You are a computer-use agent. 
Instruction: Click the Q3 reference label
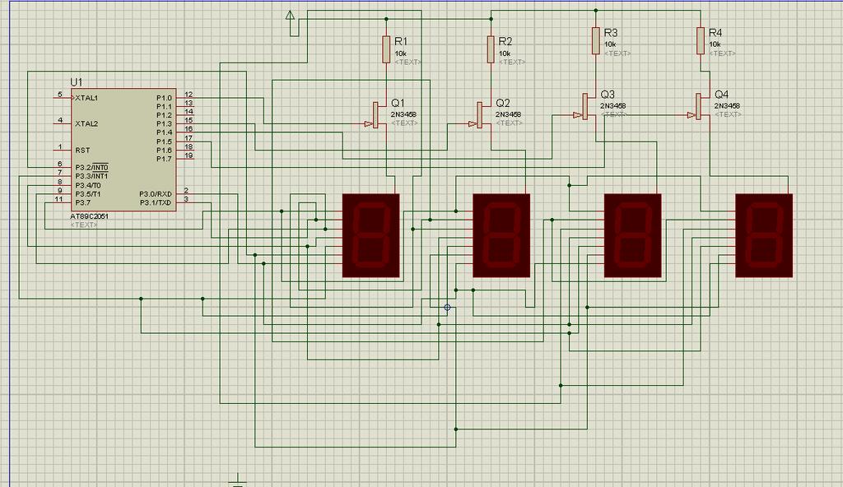[x=608, y=95]
